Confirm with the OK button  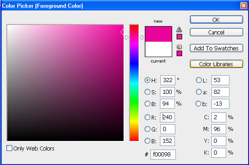[216, 19]
